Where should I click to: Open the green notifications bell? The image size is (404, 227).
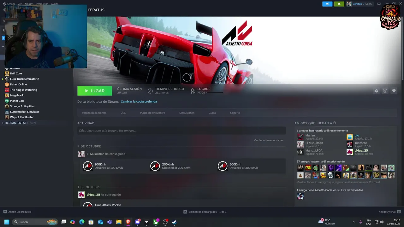339,4
